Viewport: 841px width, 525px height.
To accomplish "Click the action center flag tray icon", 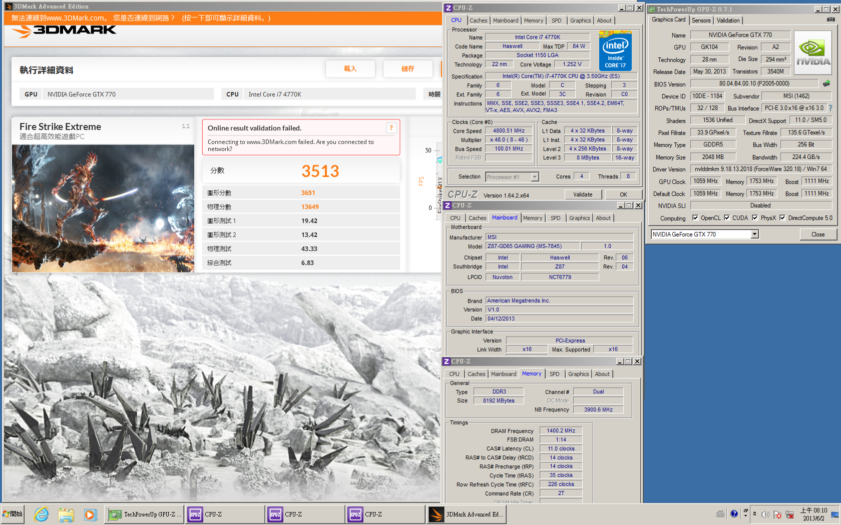I will [777, 514].
